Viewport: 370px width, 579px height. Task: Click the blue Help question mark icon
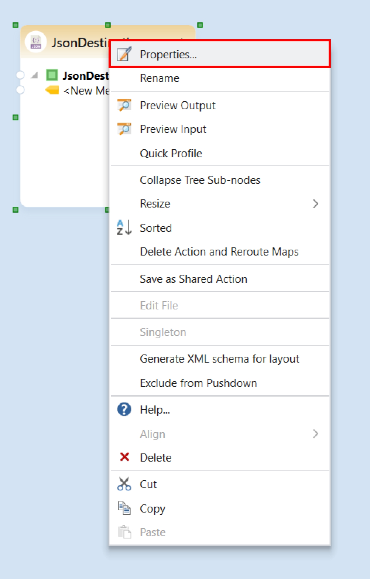pyautogui.click(x=124, y=409)
